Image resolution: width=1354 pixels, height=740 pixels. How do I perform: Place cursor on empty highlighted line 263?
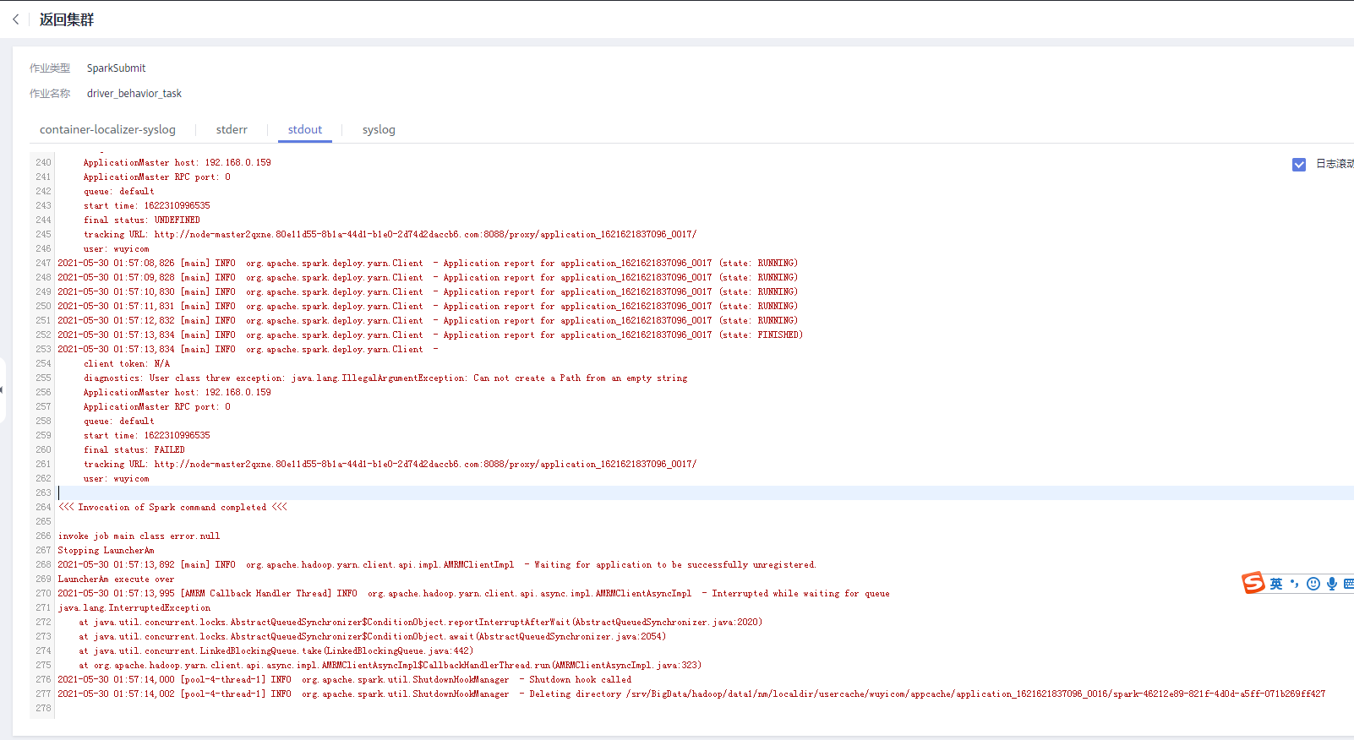click(x=705, y=493)
